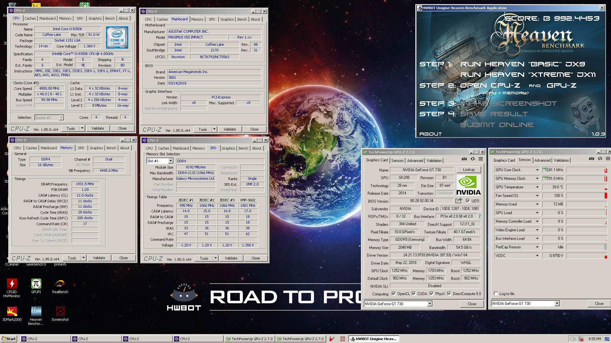
Task: Open GPU selector dropdown in Sensors window
Action: (557, 304)
